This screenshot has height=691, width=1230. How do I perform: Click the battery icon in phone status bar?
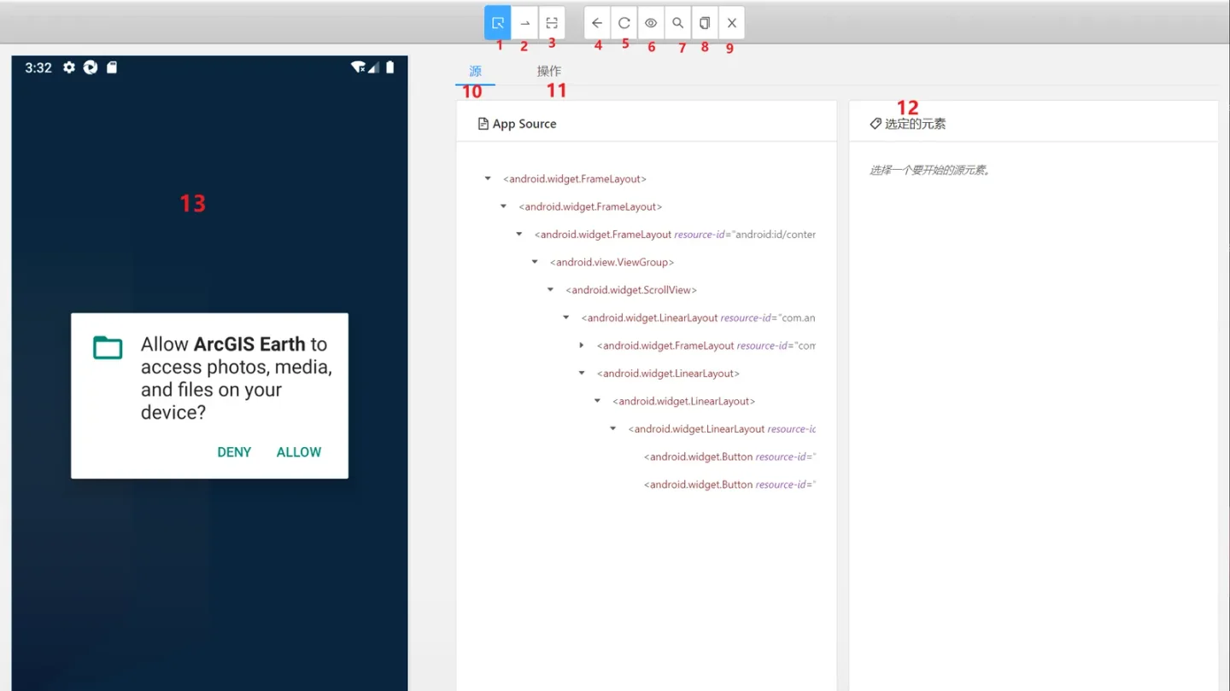pyautogui.click(x=390, y=67)
